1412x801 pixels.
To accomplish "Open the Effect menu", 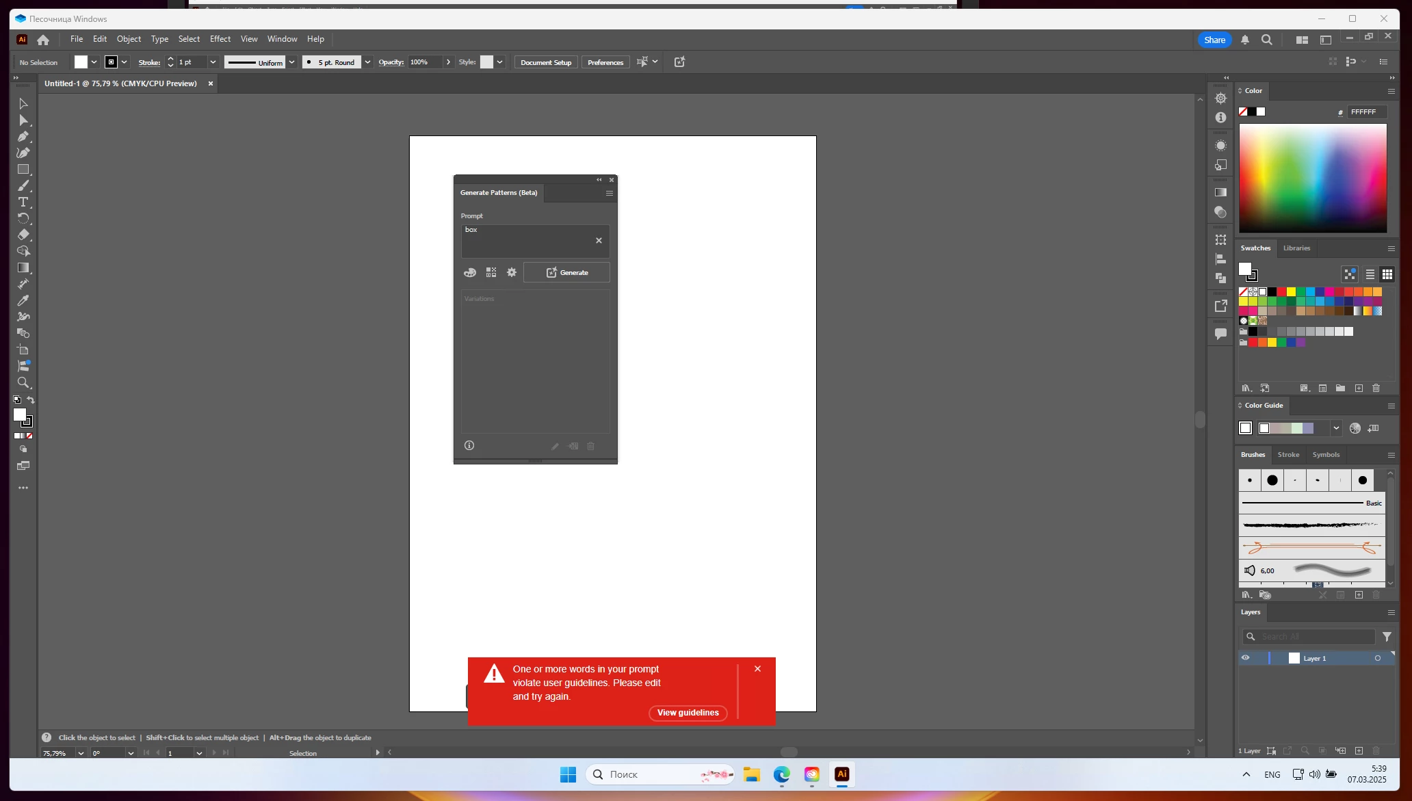I will tap(220, 39).
